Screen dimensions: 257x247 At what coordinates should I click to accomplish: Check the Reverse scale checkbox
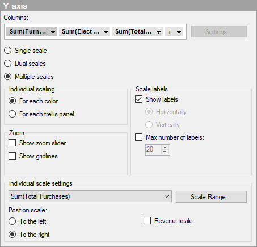(147, 221)
